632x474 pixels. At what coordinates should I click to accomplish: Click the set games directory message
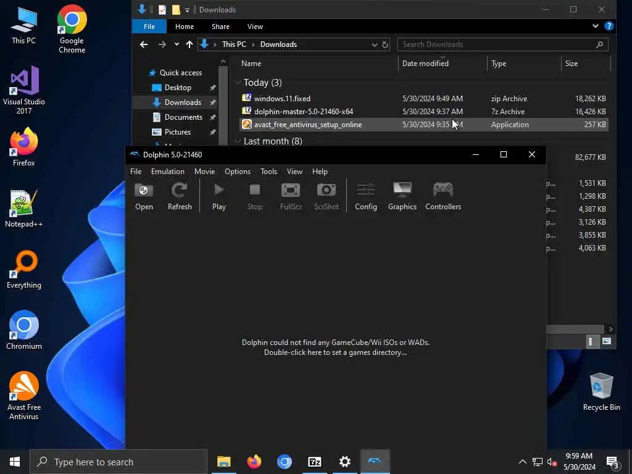(335, 347)
